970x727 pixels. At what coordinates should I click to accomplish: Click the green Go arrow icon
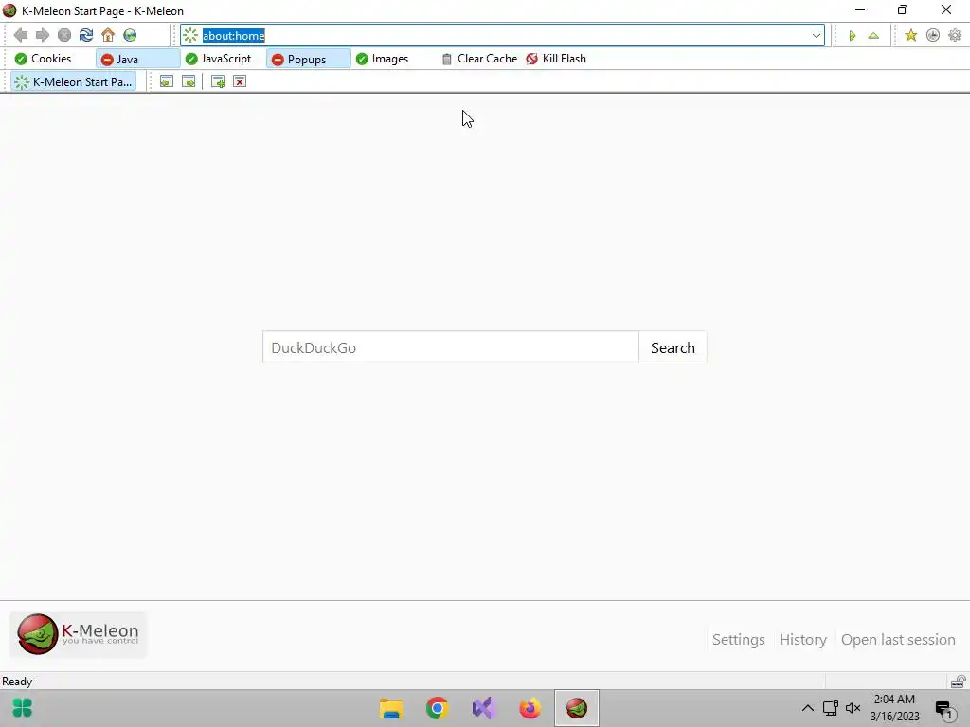(x=852, y=36)
